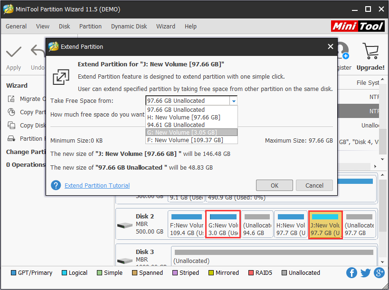Open the Wizard menu
The height and width of the screenshot is (290, 389).
click(166, 26)
